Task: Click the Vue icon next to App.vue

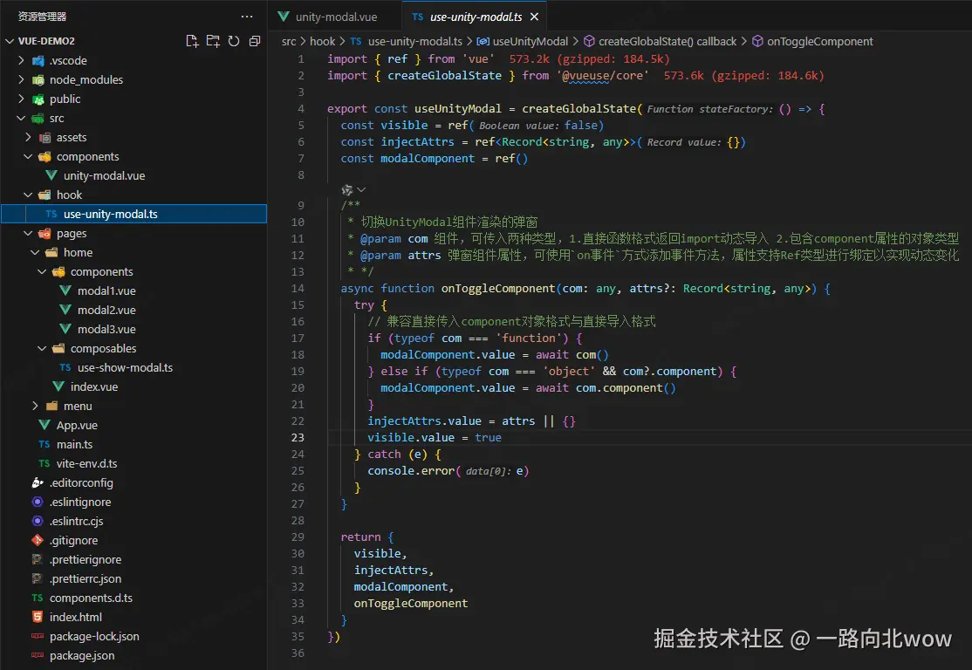Action: coord(44,425)
